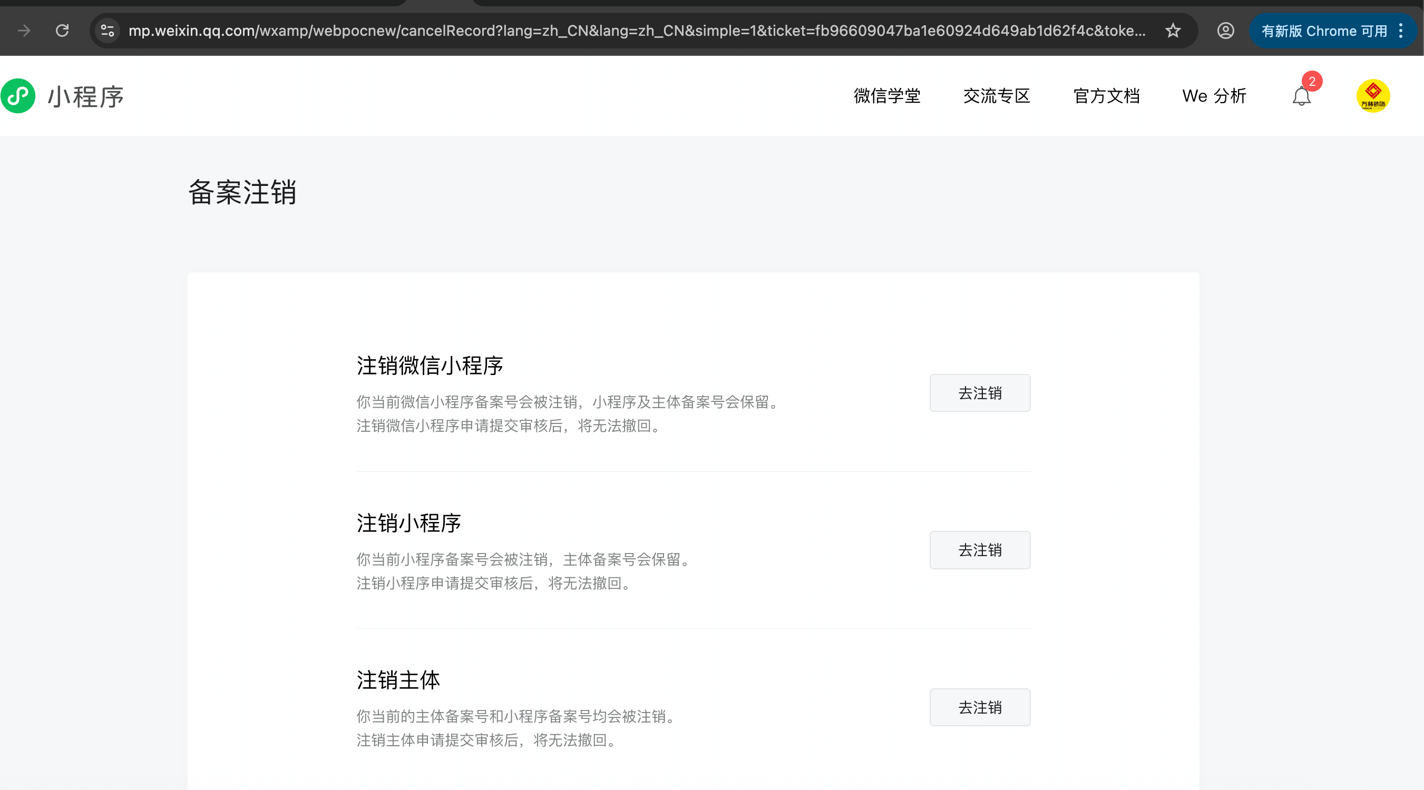Click 去注销 for 注销小程序
1424x790 pixels.
pos(980,550)
